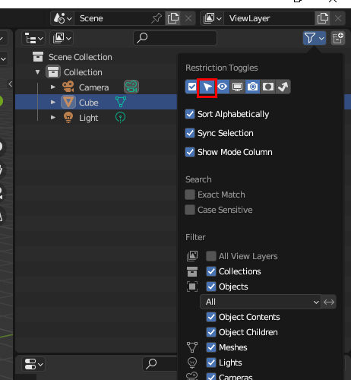Uncheck Show Mode Column
Image resolution: width=351 pixels, height=380 pixels.
[190, 152]
